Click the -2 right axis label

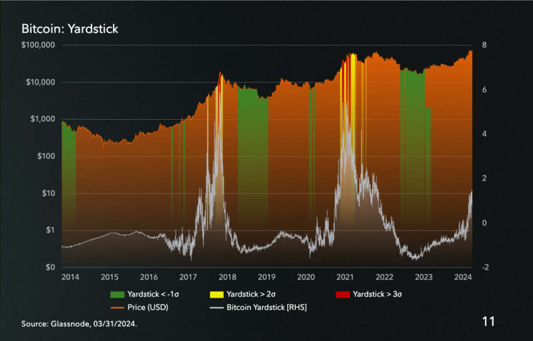coord(485,268)
